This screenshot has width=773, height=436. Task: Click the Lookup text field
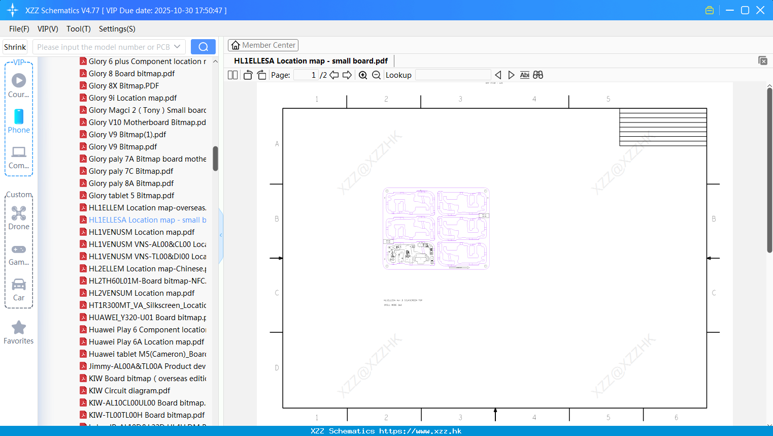pos(453,75)
